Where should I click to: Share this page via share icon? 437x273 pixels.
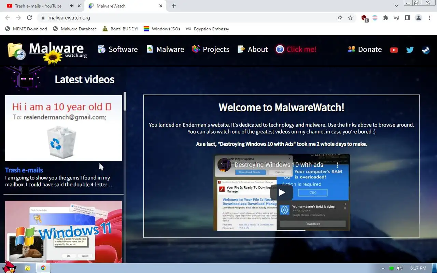tap(339, 18)
